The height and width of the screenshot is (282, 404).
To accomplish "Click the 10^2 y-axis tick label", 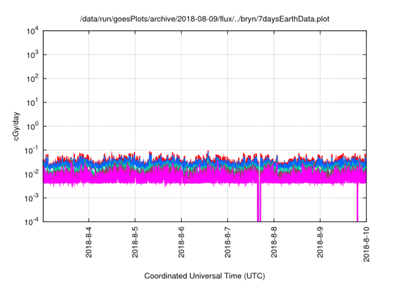I will pos(32,79).
